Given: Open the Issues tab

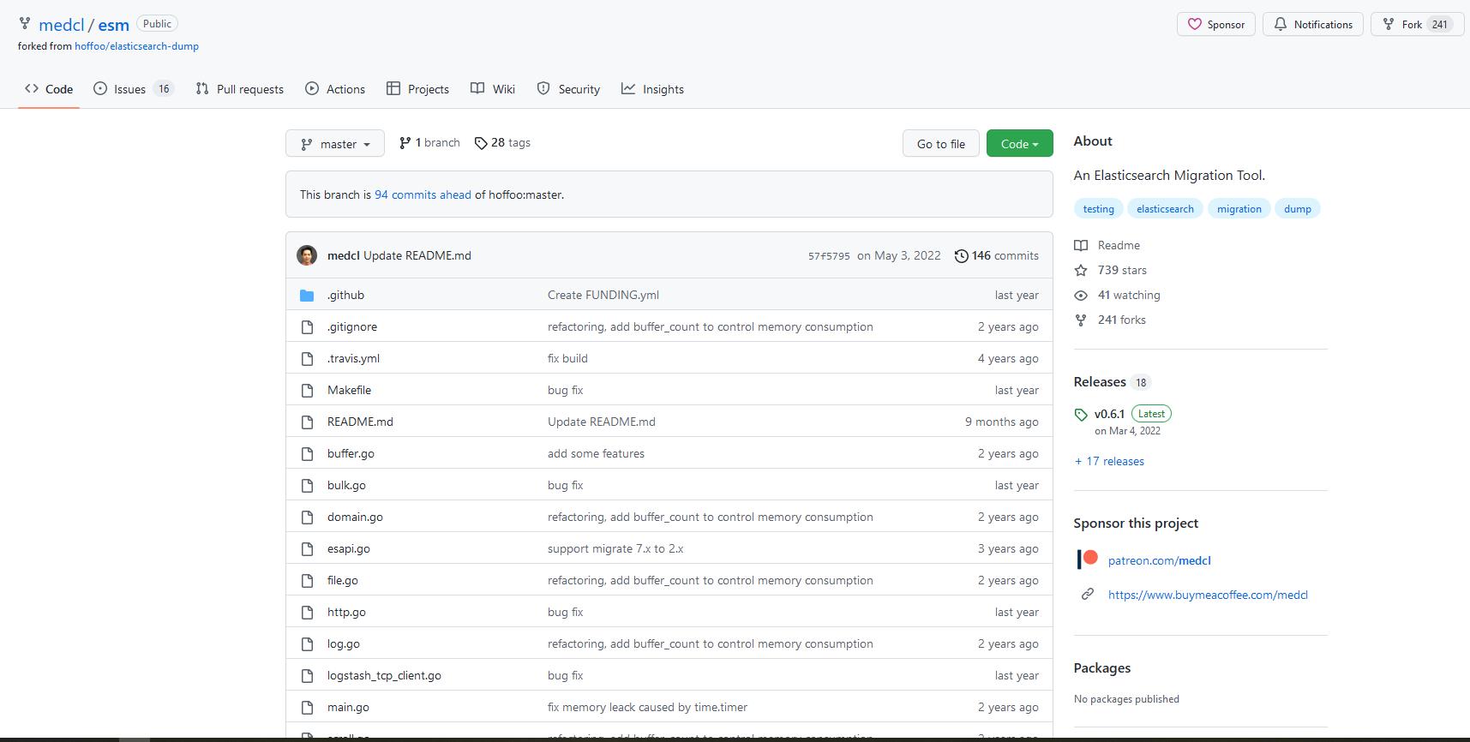Looking at the screenshot, I should click(134, 89).
